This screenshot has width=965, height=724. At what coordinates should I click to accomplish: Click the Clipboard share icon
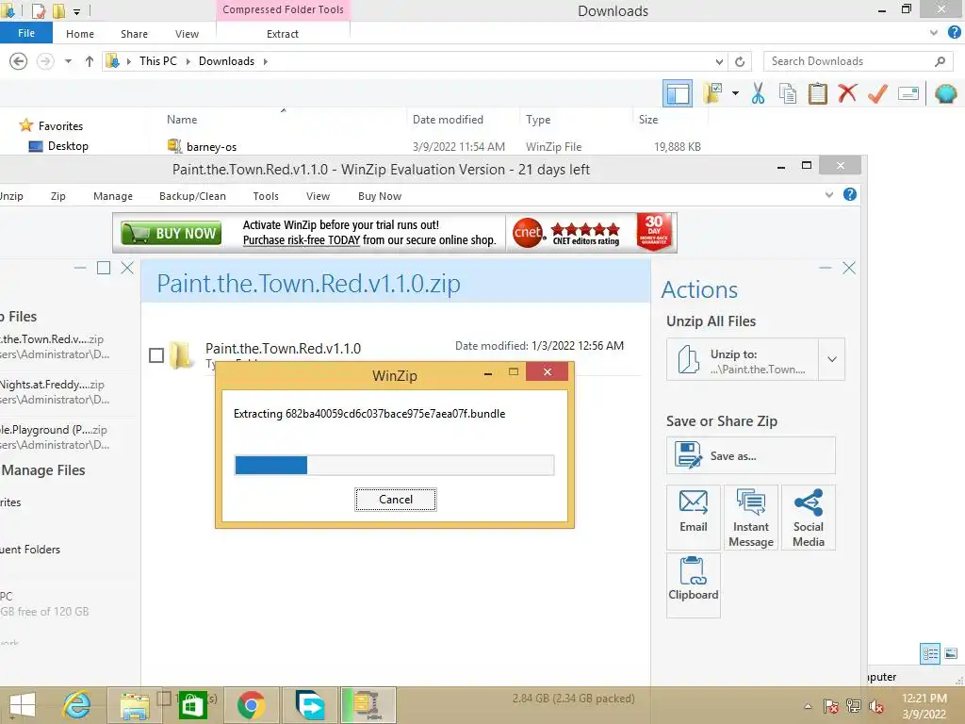(693, 584)
